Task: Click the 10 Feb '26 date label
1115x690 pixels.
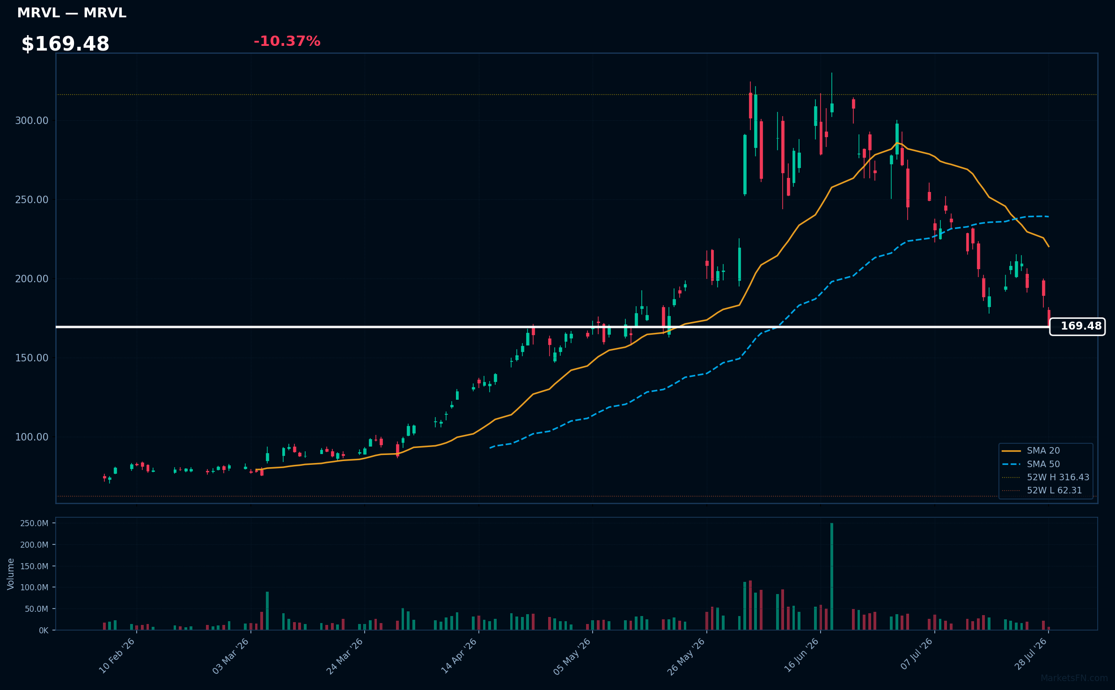Action: click(x=117, y=656)
